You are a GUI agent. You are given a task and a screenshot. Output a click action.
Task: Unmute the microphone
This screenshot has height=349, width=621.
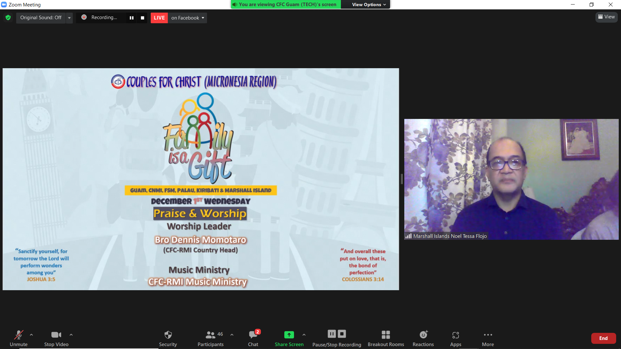18,338
